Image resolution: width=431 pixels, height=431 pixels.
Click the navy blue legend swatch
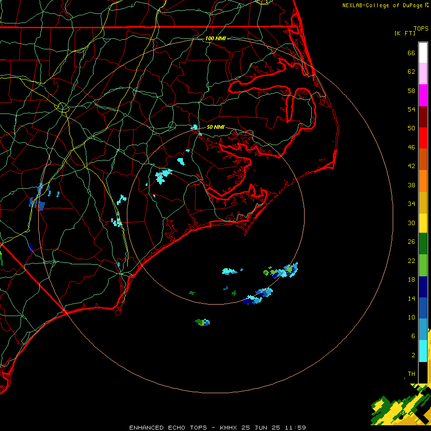423,287
